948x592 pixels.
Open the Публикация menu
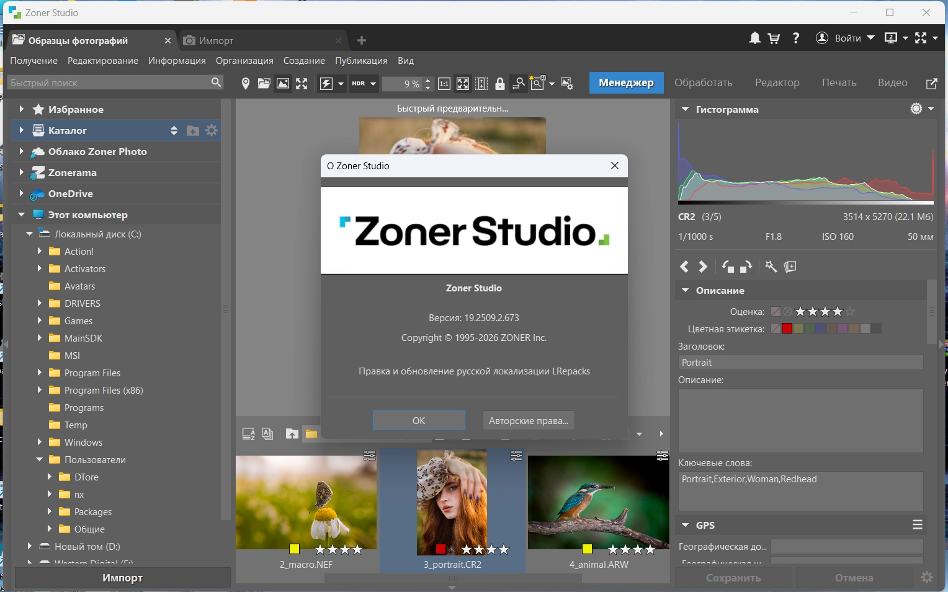point(361,61)
